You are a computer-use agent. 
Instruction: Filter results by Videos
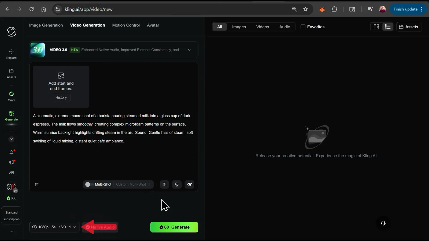click(262, 27)
